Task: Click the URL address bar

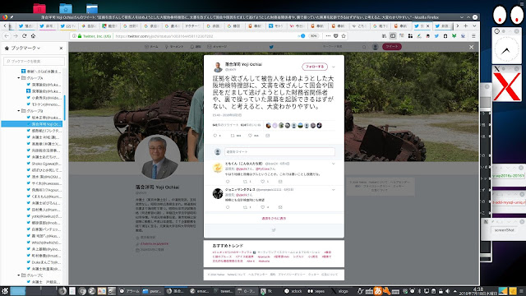Action: tap(205, 36)
